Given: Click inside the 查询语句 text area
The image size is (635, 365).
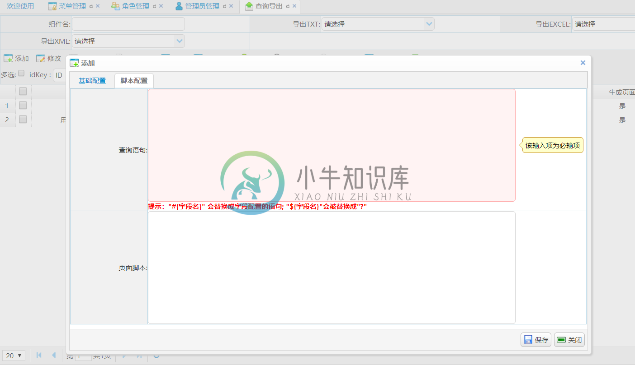Looking at the screenshot, I should 332,145.
